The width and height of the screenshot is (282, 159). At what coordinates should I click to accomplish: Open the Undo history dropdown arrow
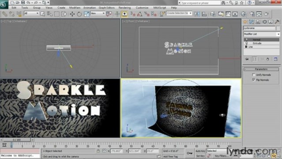[x=32, y=3]
